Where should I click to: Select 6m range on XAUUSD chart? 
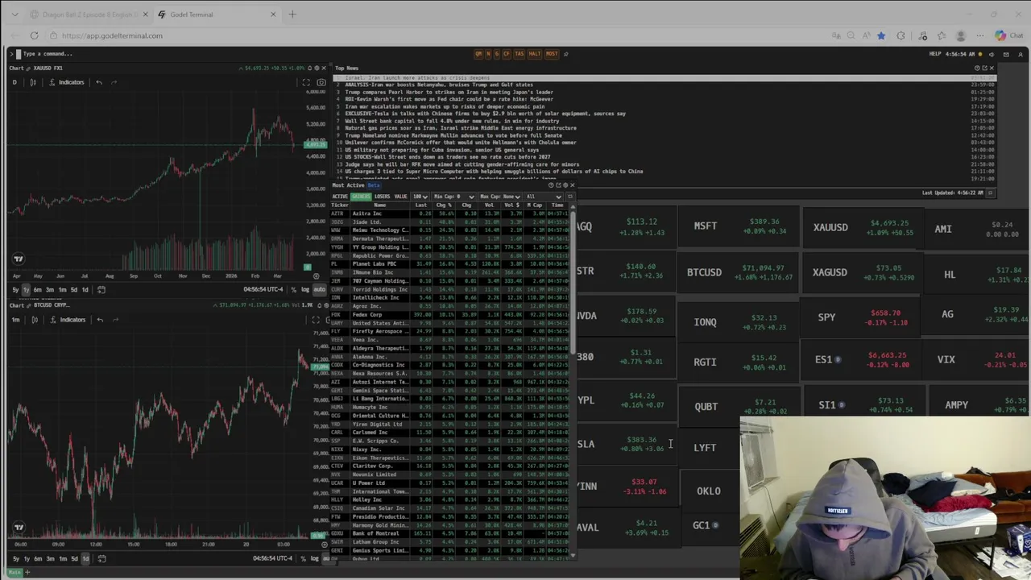coord(38,290)
